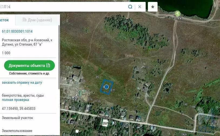Open favorites with the star button
220x136 pixels.
[153, 7]
